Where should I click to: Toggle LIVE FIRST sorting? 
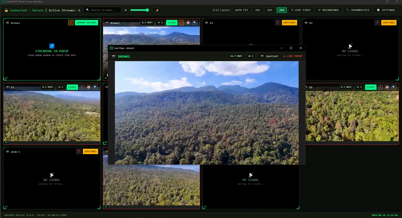(301, 10)
